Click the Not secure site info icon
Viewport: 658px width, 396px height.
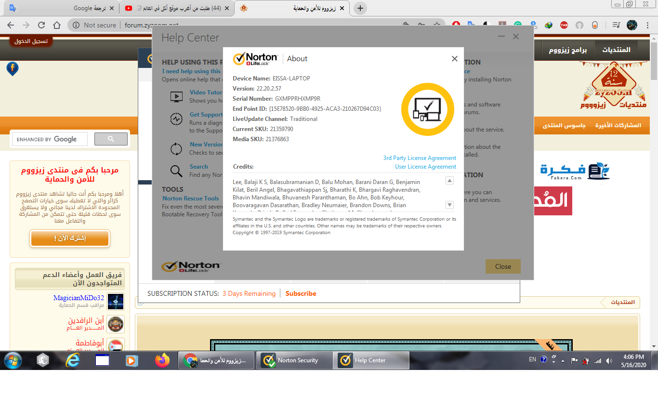point(76,25)
